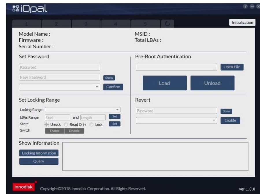This screenshot has width=260, height=194.
Task: Switch locking range to Enable
Action: point(55,131)
